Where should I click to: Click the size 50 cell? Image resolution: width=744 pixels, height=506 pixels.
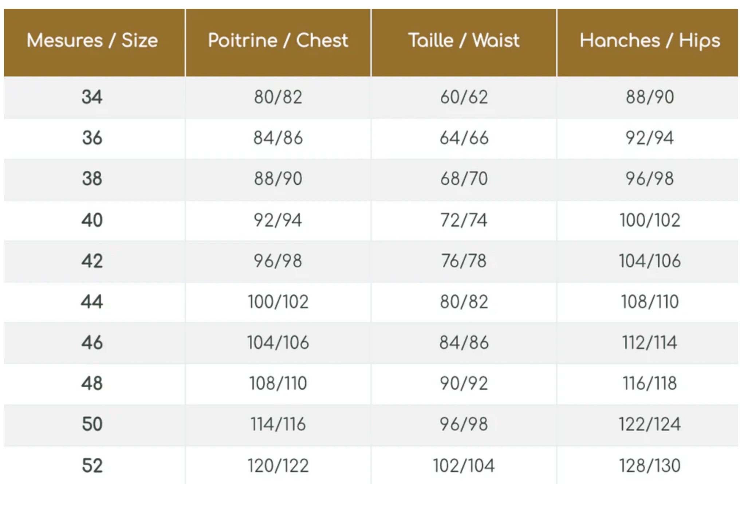point(92,424)
